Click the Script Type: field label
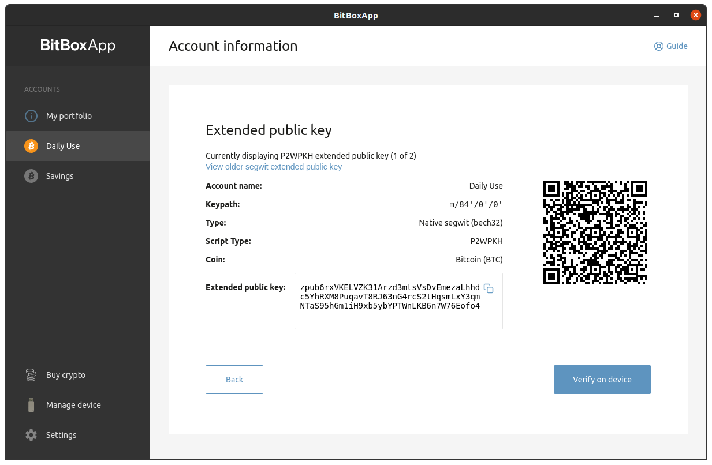The image size is (712, 465). [x=228, y=241]
